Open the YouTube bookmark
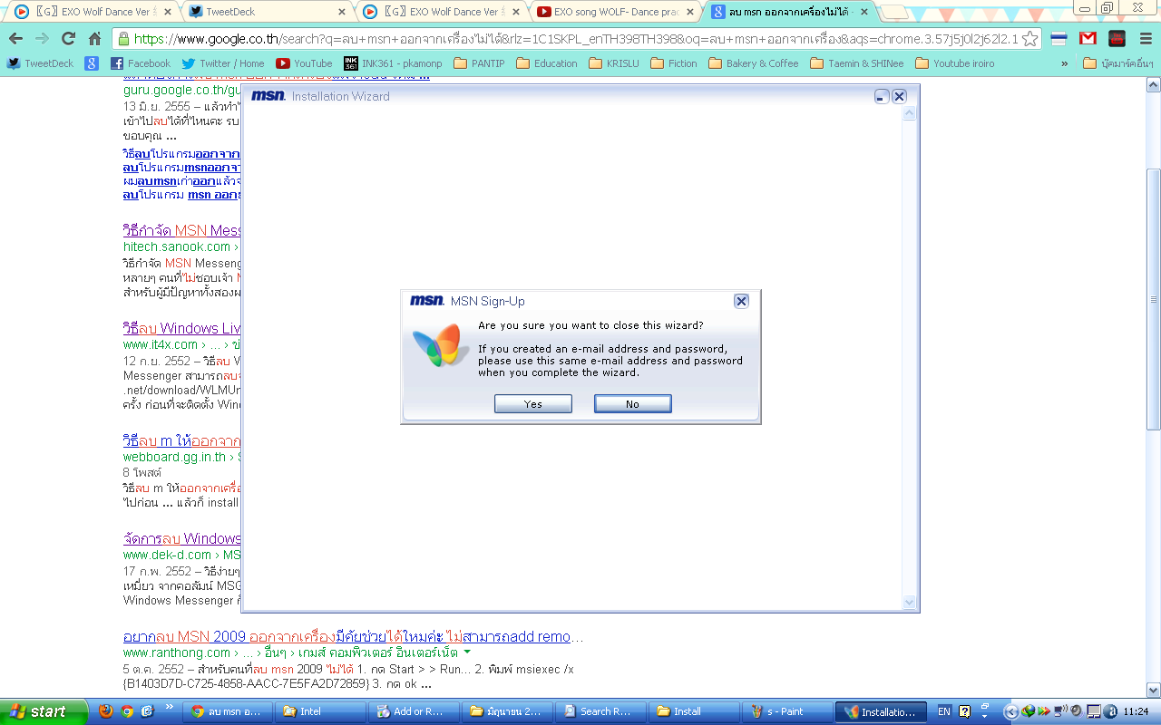1161x725 pixels. pos(305,63)
